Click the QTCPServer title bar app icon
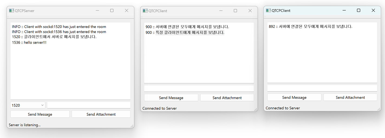 click(11, 10)
